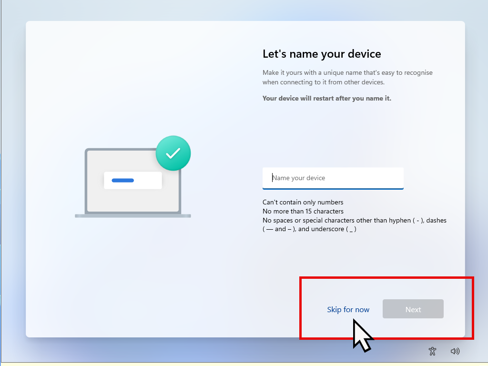This screenshot has height=366, width=488.
Task: Click the blue underline of the name field
Action: pos(333,189)
